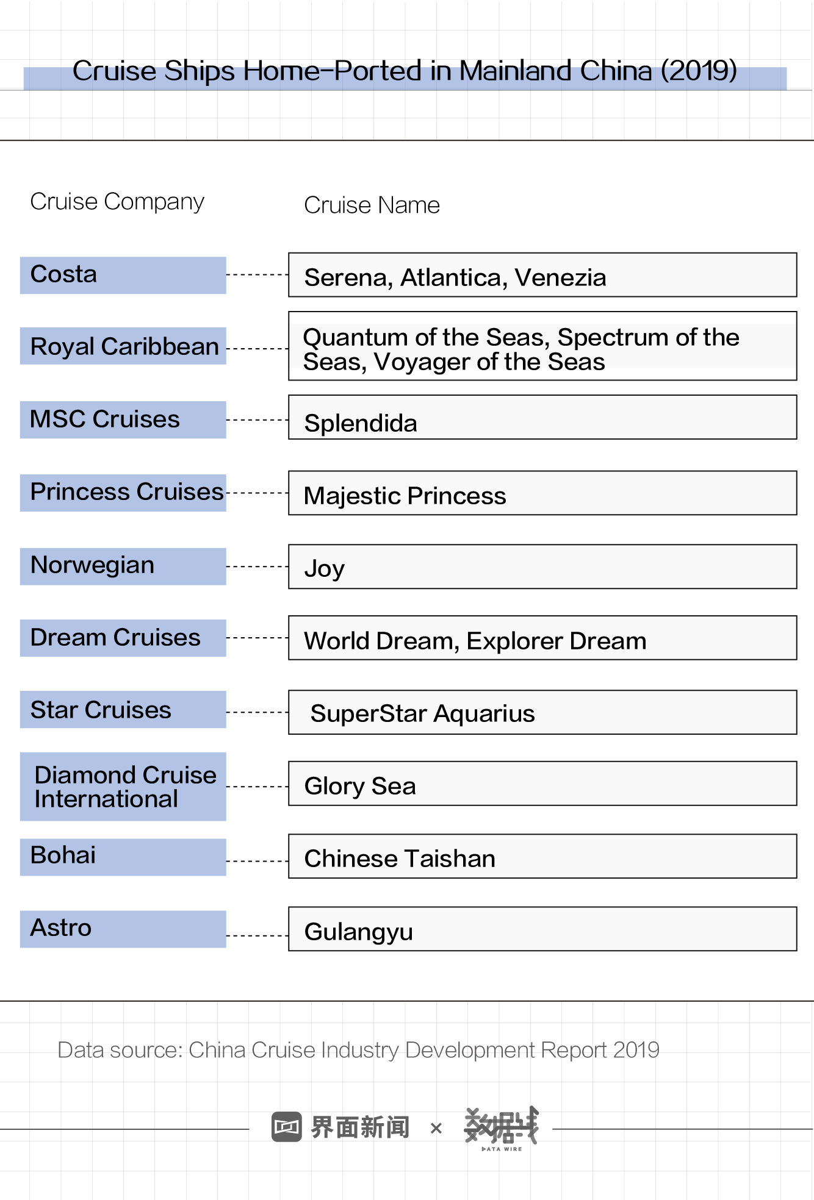
Task: Click the Dream Cruises label
Action: pyautogui.click(x=123, y=638)
